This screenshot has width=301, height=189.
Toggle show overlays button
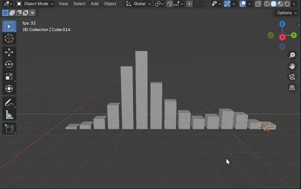[x=243, y=4]
